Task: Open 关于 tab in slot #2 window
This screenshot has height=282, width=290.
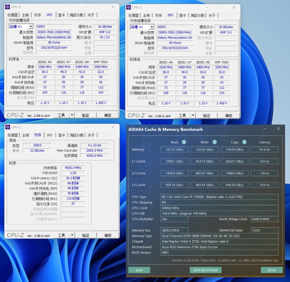Action: tap(212, 16)
